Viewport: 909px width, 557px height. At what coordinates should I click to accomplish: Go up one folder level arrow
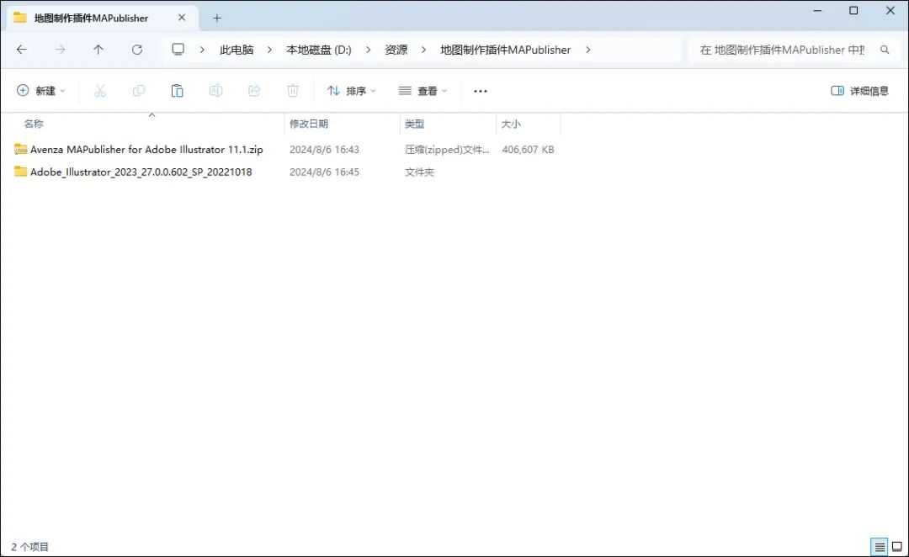pyautogui.click(x=98, y=50)
